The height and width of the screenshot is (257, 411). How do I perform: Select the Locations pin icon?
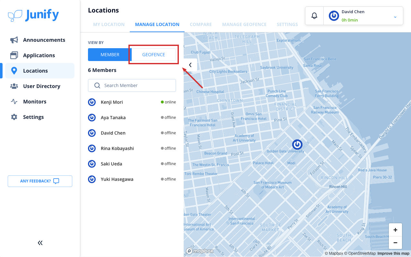tap(14, 71)
